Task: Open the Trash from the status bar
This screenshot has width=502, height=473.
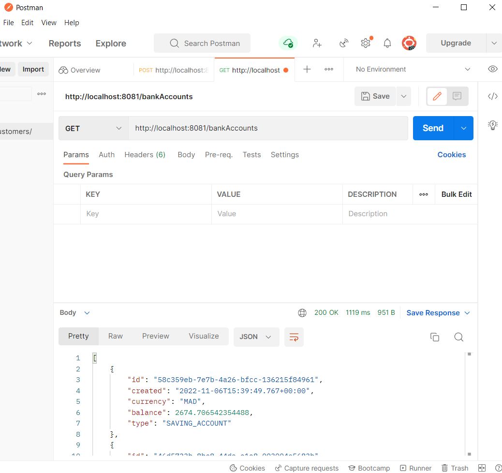Action: tap(454, 468)
